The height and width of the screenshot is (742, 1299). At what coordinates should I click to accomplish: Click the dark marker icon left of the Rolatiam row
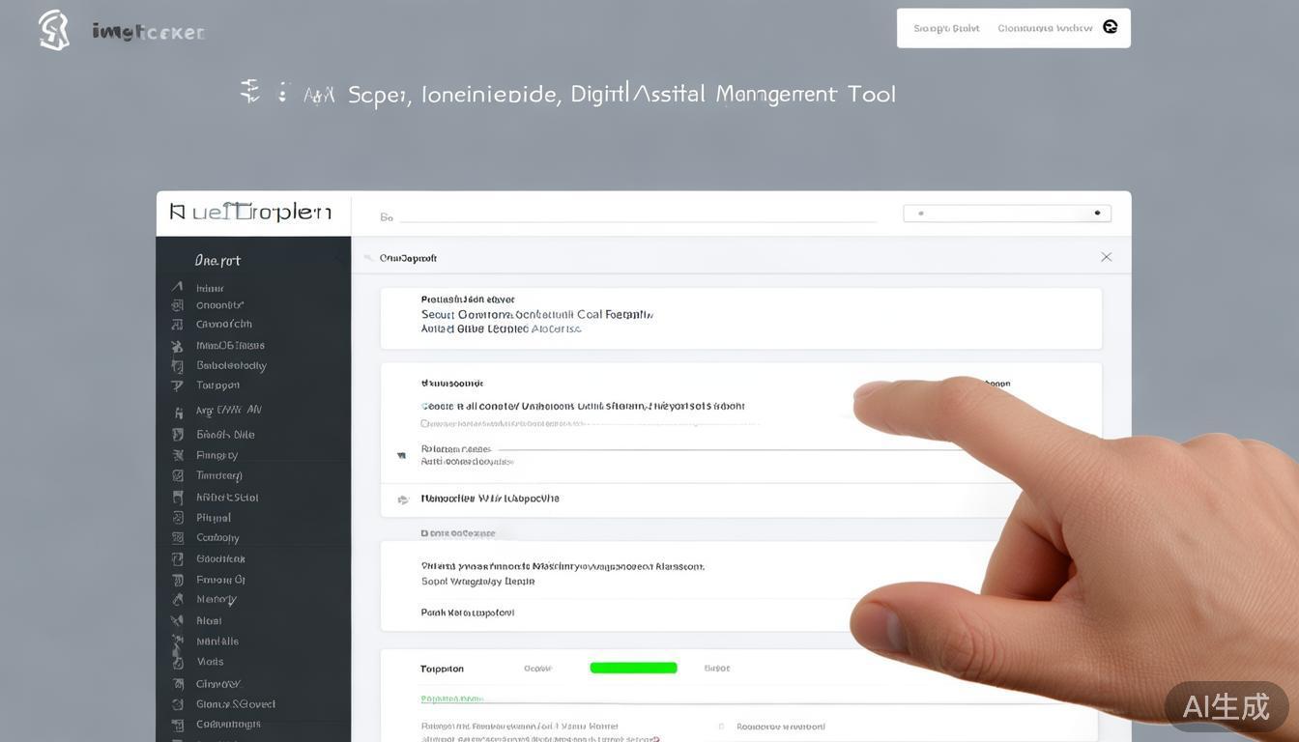pyautogui.click(x=401, y=455)
